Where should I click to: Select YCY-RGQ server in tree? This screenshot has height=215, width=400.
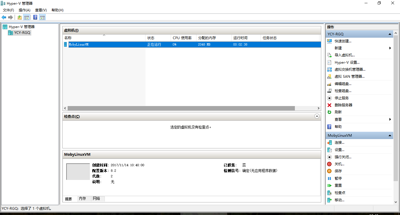pyautogui.click(x=19, y=33)
